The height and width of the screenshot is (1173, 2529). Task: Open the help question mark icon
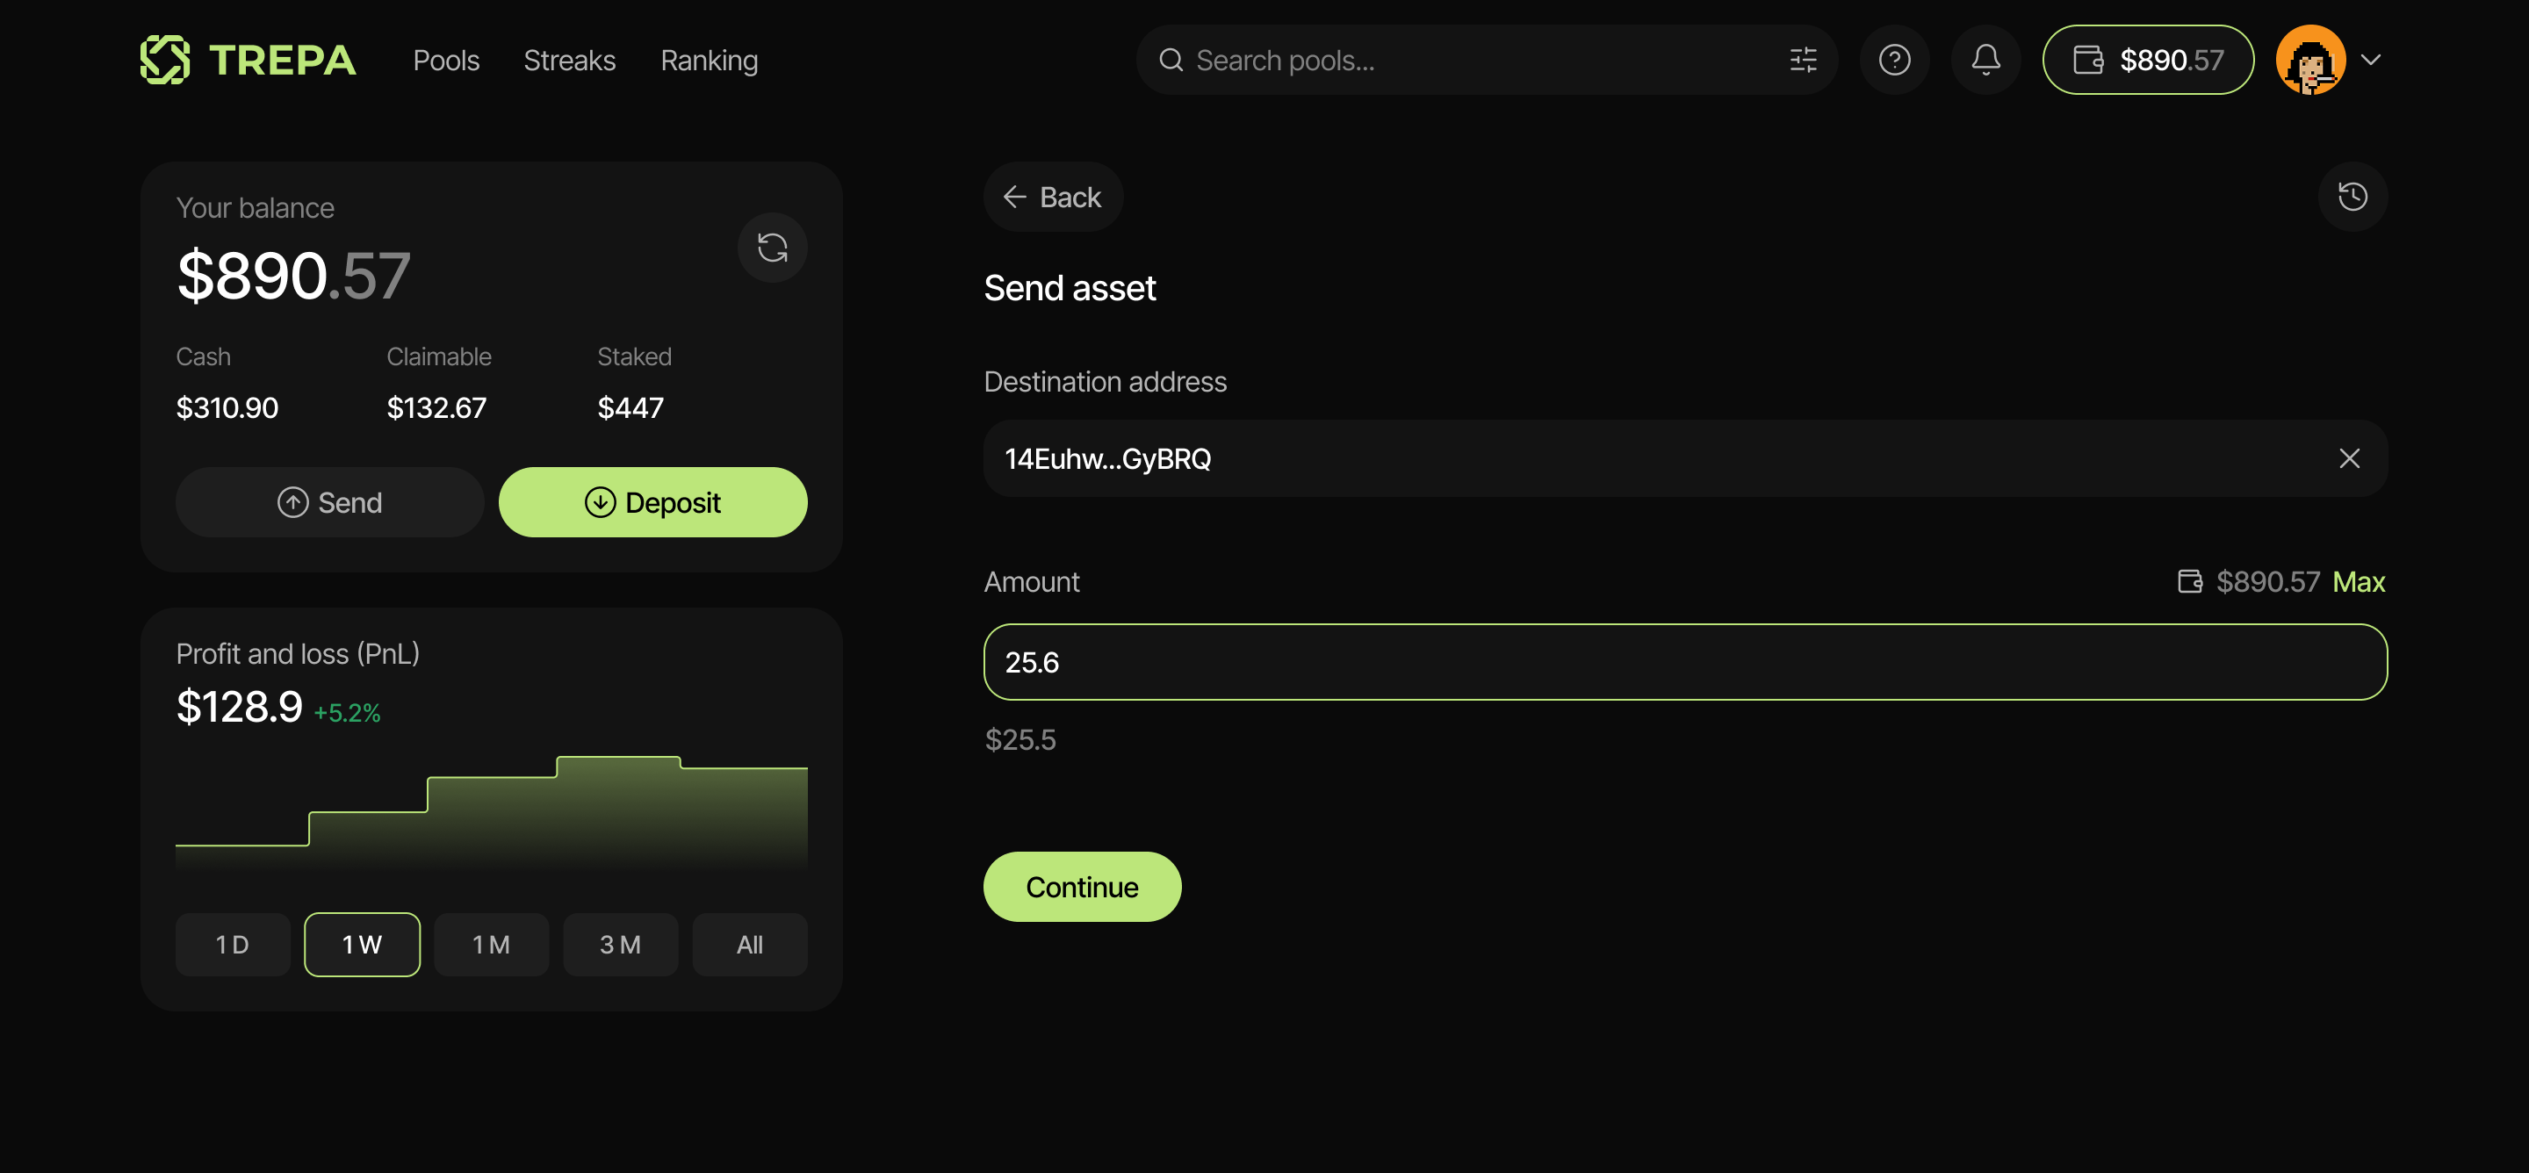[x=1894, y=60]
